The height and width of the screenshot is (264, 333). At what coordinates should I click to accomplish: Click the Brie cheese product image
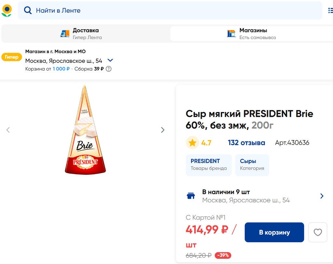point(85,130)
